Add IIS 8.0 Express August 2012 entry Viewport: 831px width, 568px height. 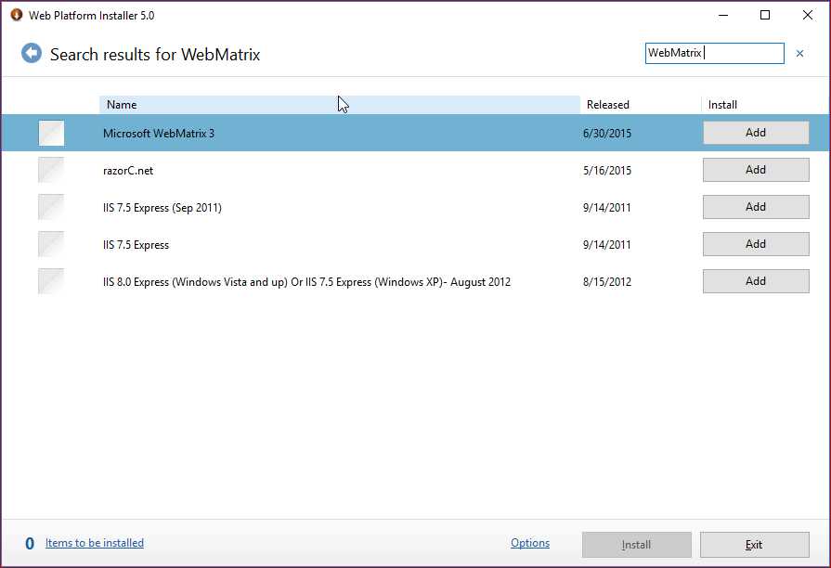[x=756, y=281]
